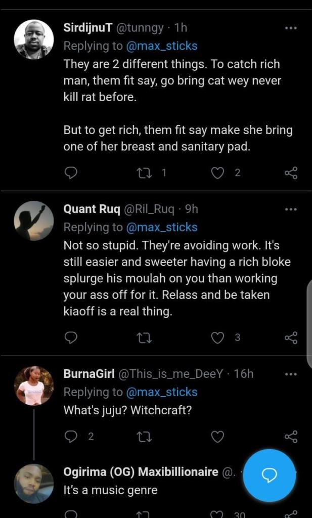The height and width of the screenshot is (518, 312).
Task: Reply to SirdijnuT's tweet
Action: coord(71,173)
